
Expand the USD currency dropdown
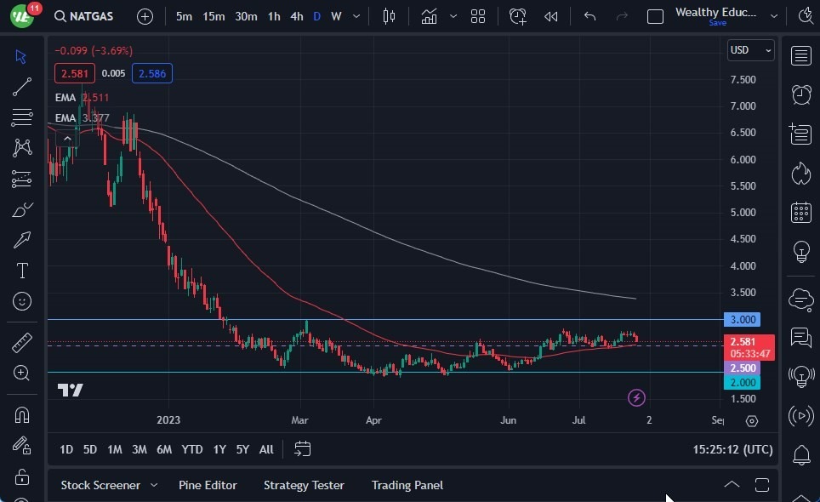tap(750, 50)
